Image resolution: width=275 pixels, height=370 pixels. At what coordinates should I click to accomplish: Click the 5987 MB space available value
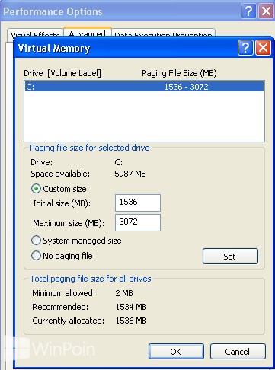point(130,174)
